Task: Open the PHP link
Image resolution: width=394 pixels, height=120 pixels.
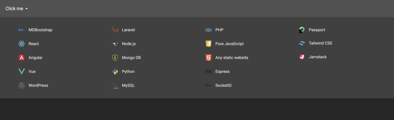Action: tap(219, 30)
